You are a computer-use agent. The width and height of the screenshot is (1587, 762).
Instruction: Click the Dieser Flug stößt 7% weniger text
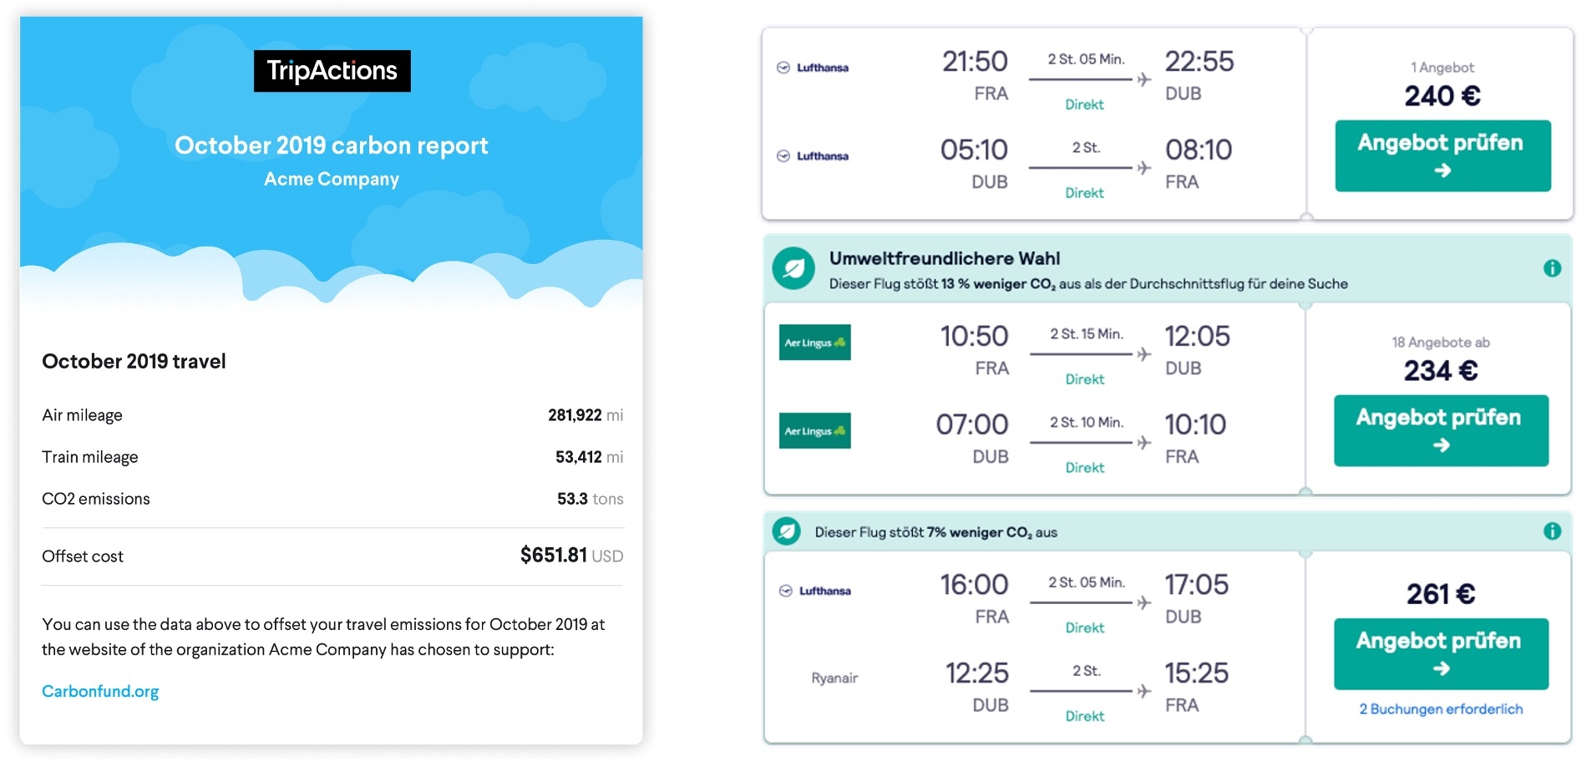tap(936, 532)
